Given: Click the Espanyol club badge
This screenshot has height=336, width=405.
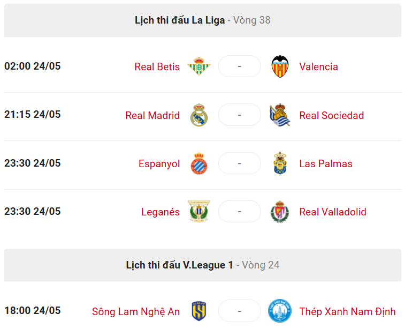Looking at the screenshot, I should coord(199,163).
